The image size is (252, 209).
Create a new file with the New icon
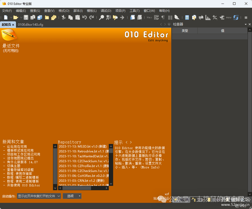(6, 17)
